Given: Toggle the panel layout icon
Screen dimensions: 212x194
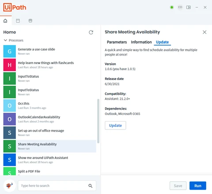Looking at the screenshot, I should point(189,7).
